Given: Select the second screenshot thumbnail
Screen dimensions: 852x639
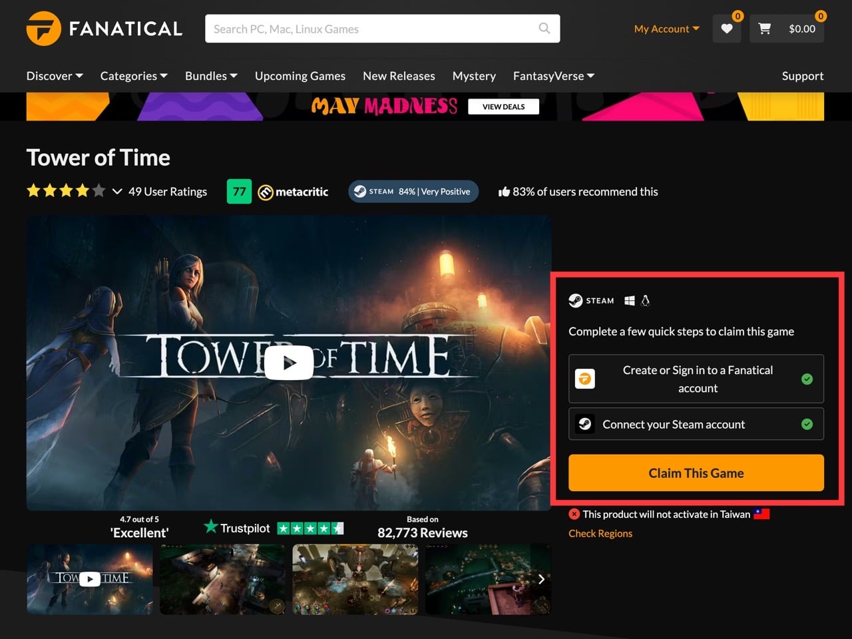Looking at the screenshot, I should [223, 579].
